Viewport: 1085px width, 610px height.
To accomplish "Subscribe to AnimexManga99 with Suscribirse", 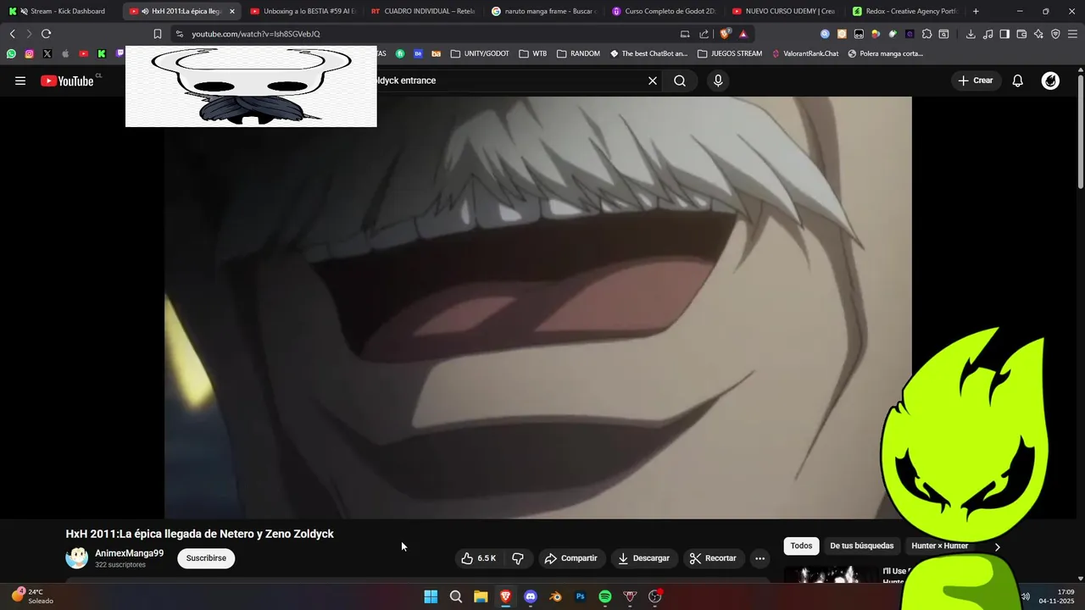I will [206, 558].
